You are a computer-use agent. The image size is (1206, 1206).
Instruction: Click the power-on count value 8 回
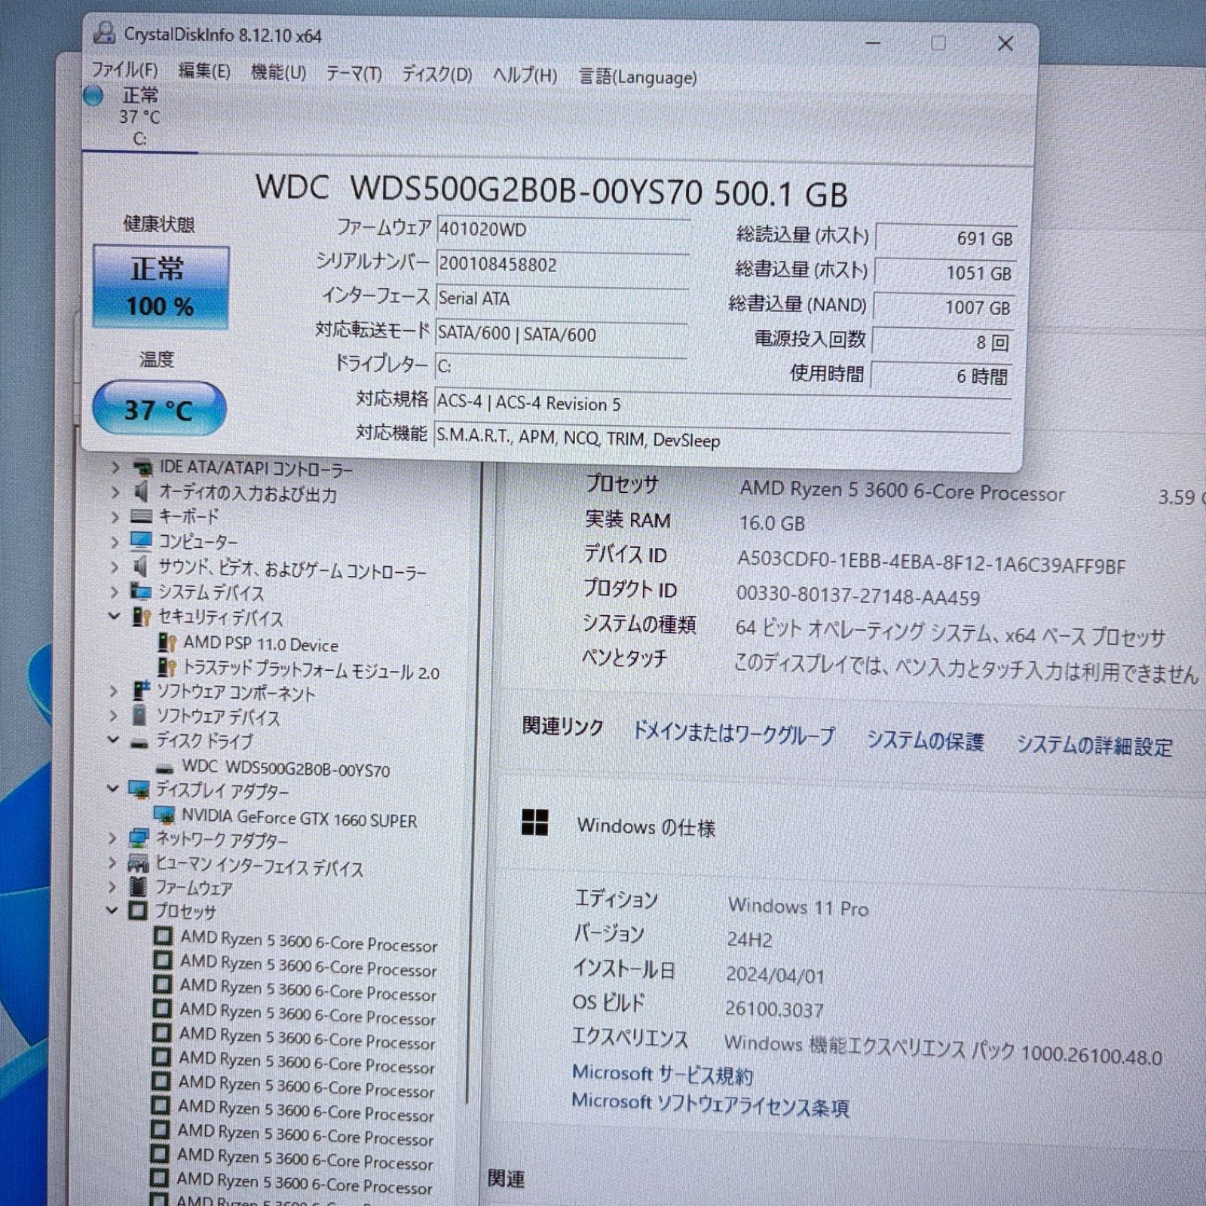click(x=942, y=342)
